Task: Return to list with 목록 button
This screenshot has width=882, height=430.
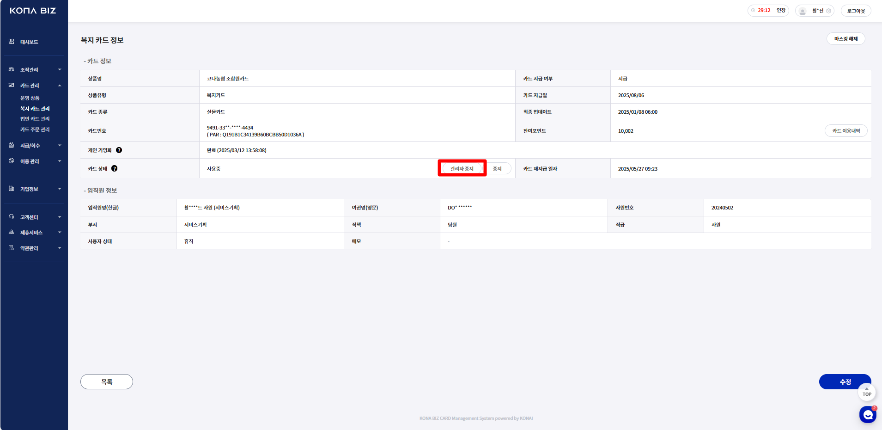Action: click(107, 382)
